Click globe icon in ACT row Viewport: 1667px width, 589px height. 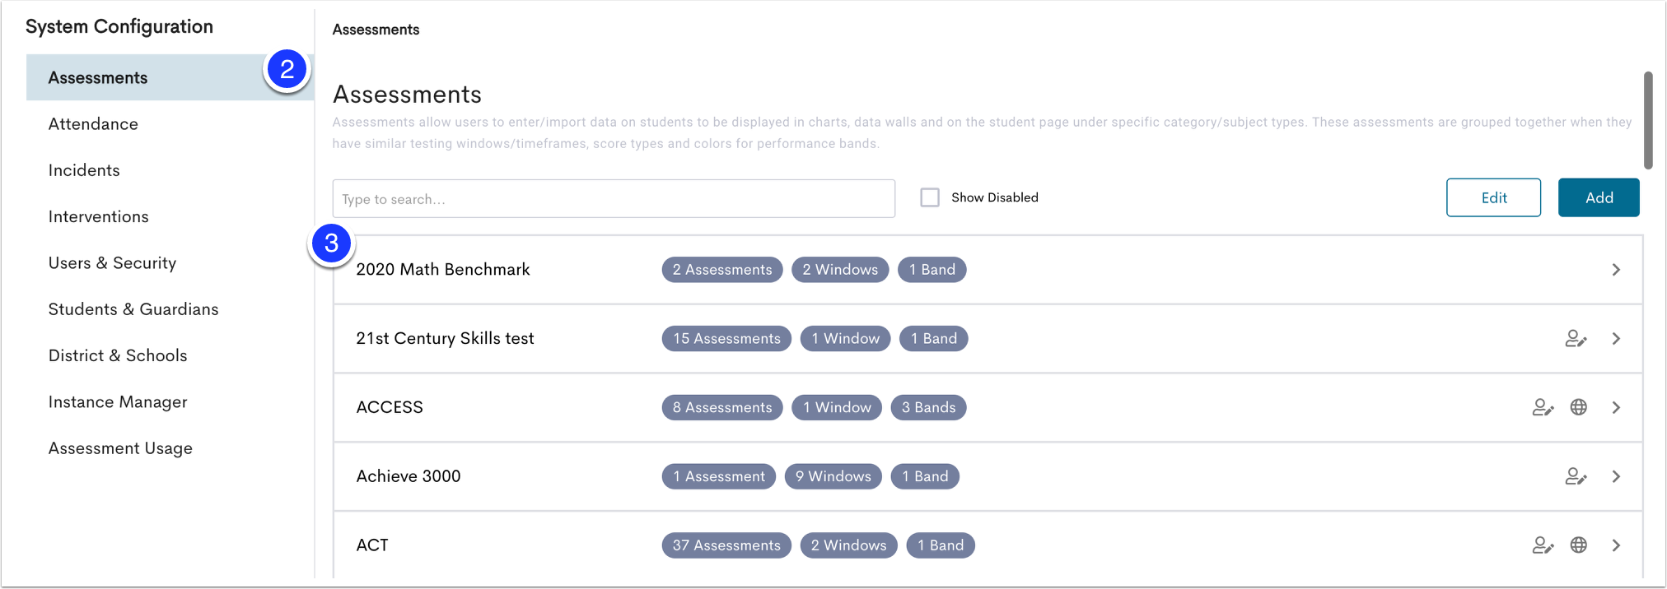1579,545
